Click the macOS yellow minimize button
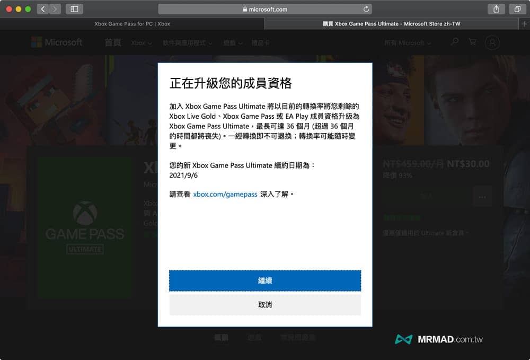Viewport: 530px width, 360px height. 19,9
